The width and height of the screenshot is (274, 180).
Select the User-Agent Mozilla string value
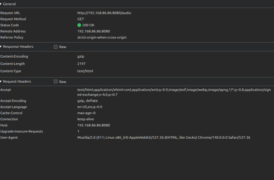click(x=164, y=137)
